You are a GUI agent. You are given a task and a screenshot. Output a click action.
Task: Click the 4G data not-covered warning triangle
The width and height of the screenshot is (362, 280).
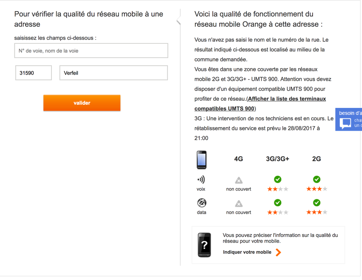(238, 204)
